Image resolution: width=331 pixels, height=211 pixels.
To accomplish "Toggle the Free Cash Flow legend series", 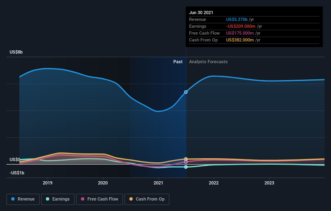I will pyautogui.click(x=100, y=199).
